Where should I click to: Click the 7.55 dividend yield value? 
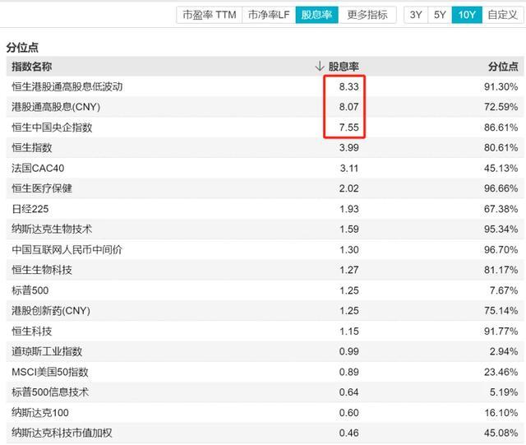click(348, 127)
